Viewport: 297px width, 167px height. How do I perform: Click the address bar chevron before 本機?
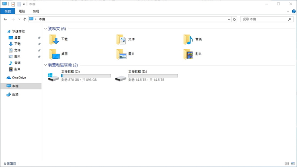[35, 19]
